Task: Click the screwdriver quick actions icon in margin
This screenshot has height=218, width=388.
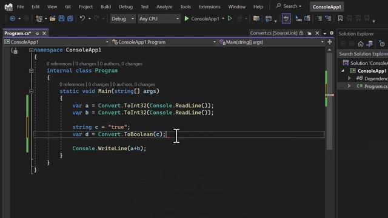Action: [x=15, y=51]
